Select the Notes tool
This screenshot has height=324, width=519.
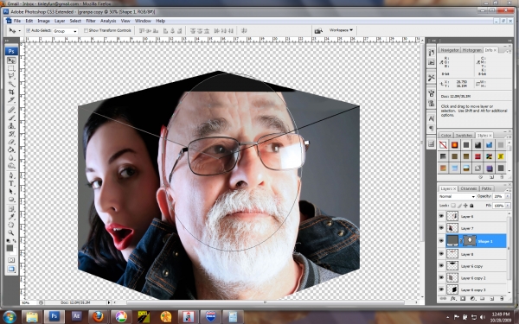coord(11,209)
